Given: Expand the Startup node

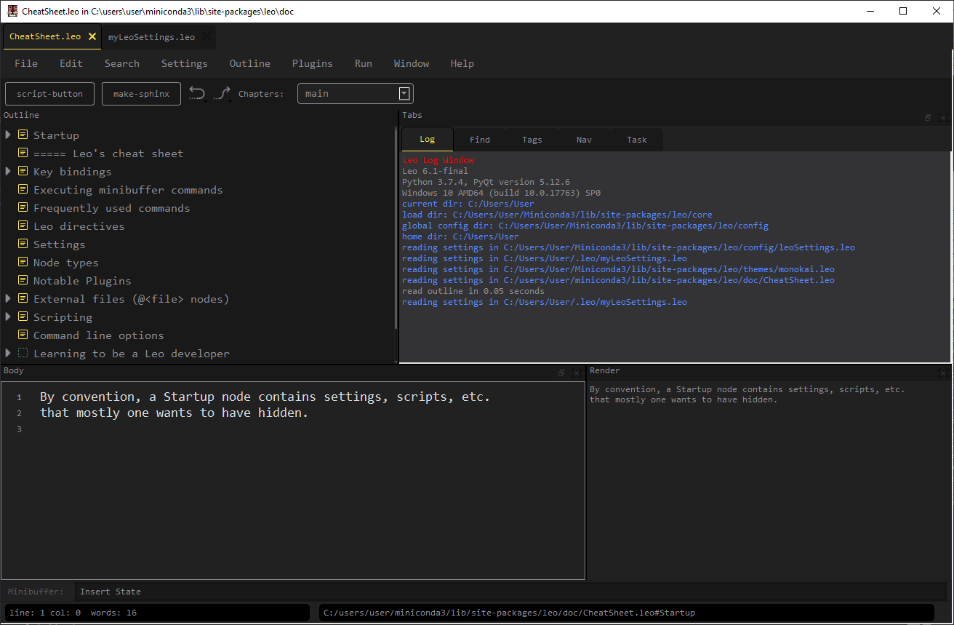Looking at the screenshot, I should 7,135.
